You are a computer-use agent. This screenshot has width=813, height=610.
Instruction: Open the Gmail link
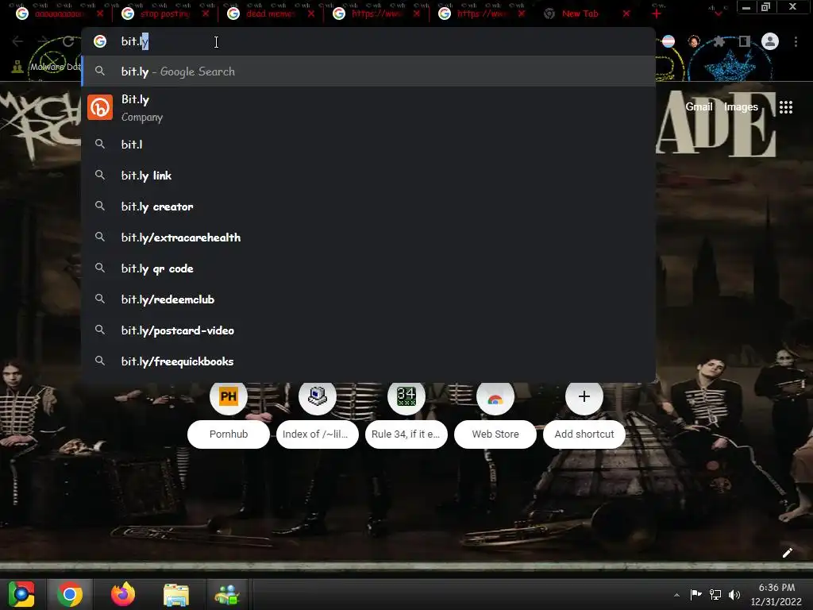coord(699,107)
